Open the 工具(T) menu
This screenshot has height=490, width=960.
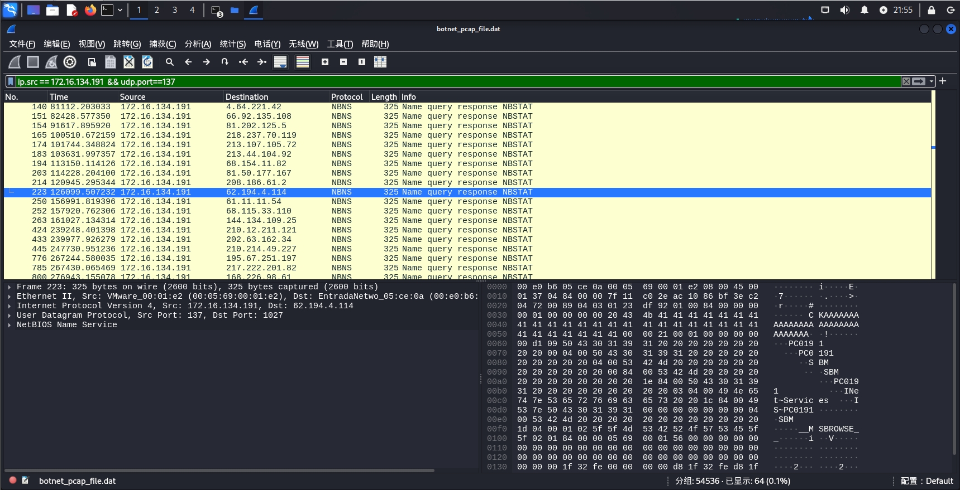pos(340,44)
